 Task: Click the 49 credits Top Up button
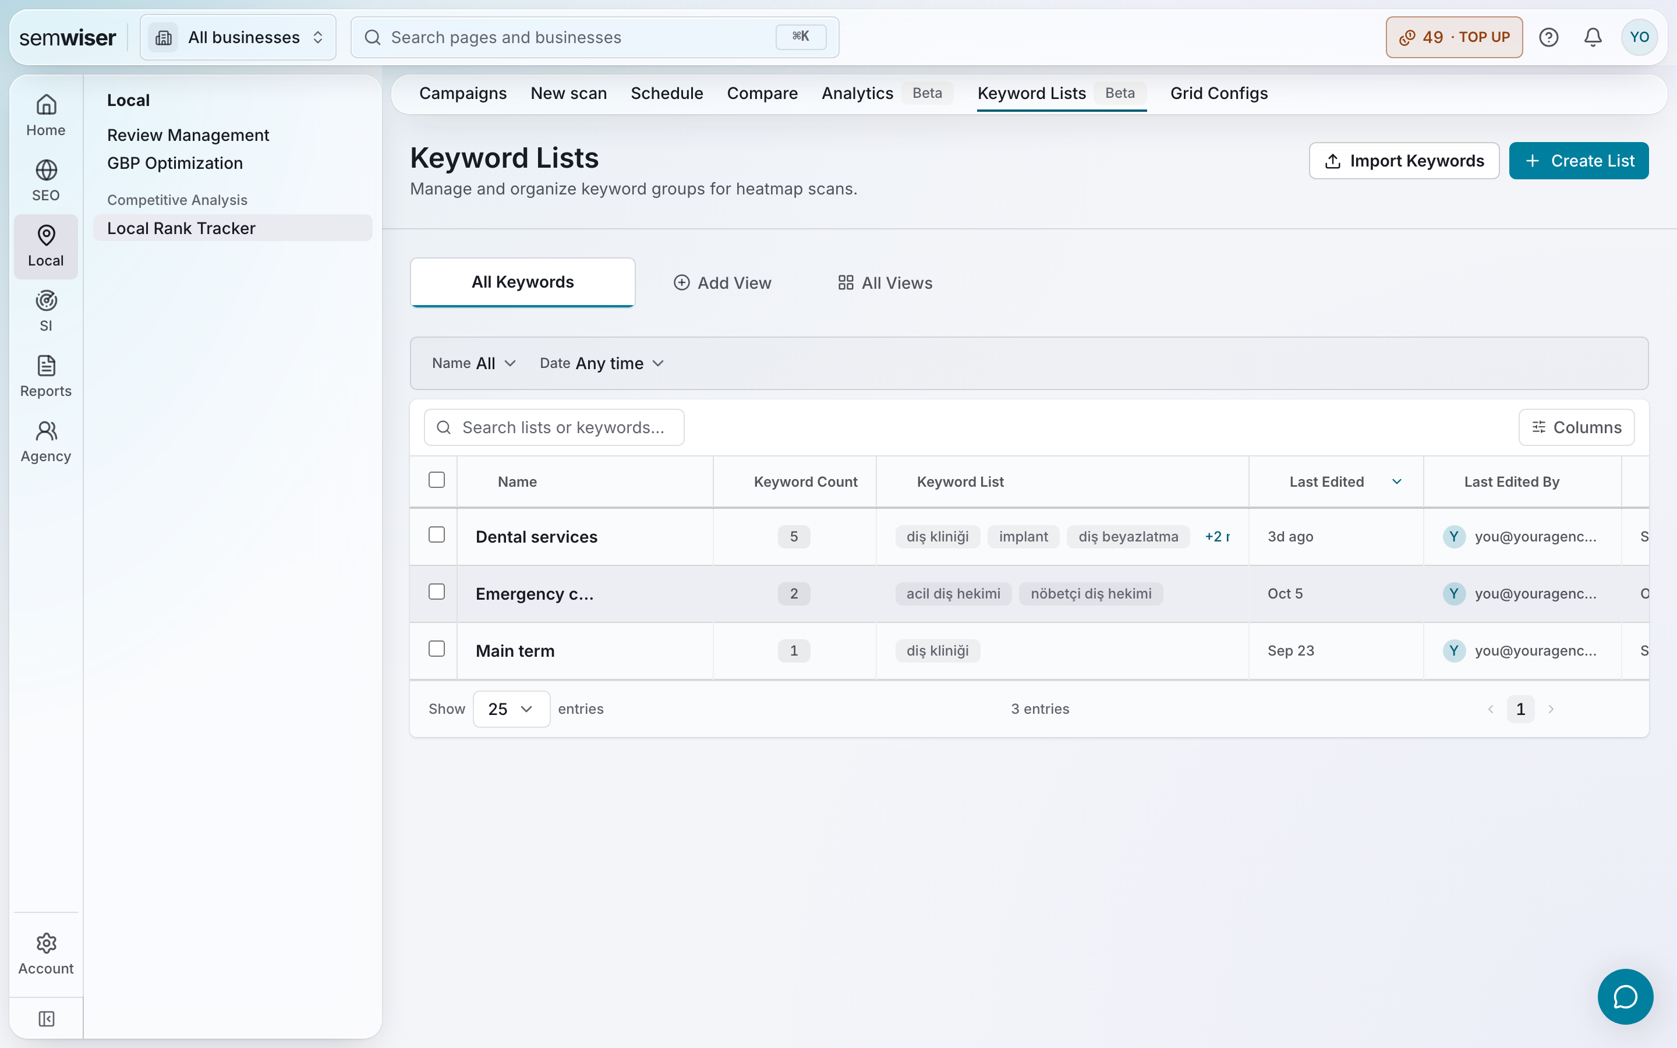pos(1454,37)
